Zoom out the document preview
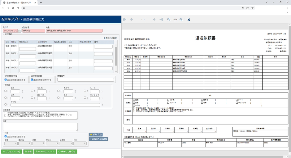This screenshot has width=291, height=158. (x=169, y=19)
